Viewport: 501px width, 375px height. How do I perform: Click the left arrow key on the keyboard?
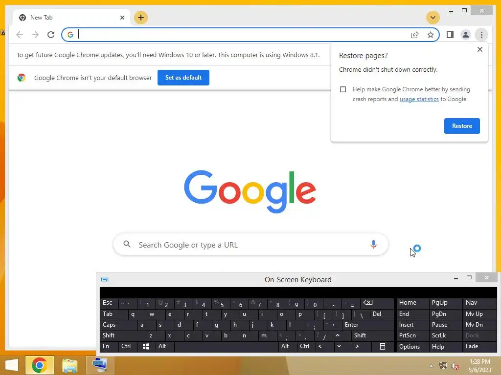(x=324, y=346)
